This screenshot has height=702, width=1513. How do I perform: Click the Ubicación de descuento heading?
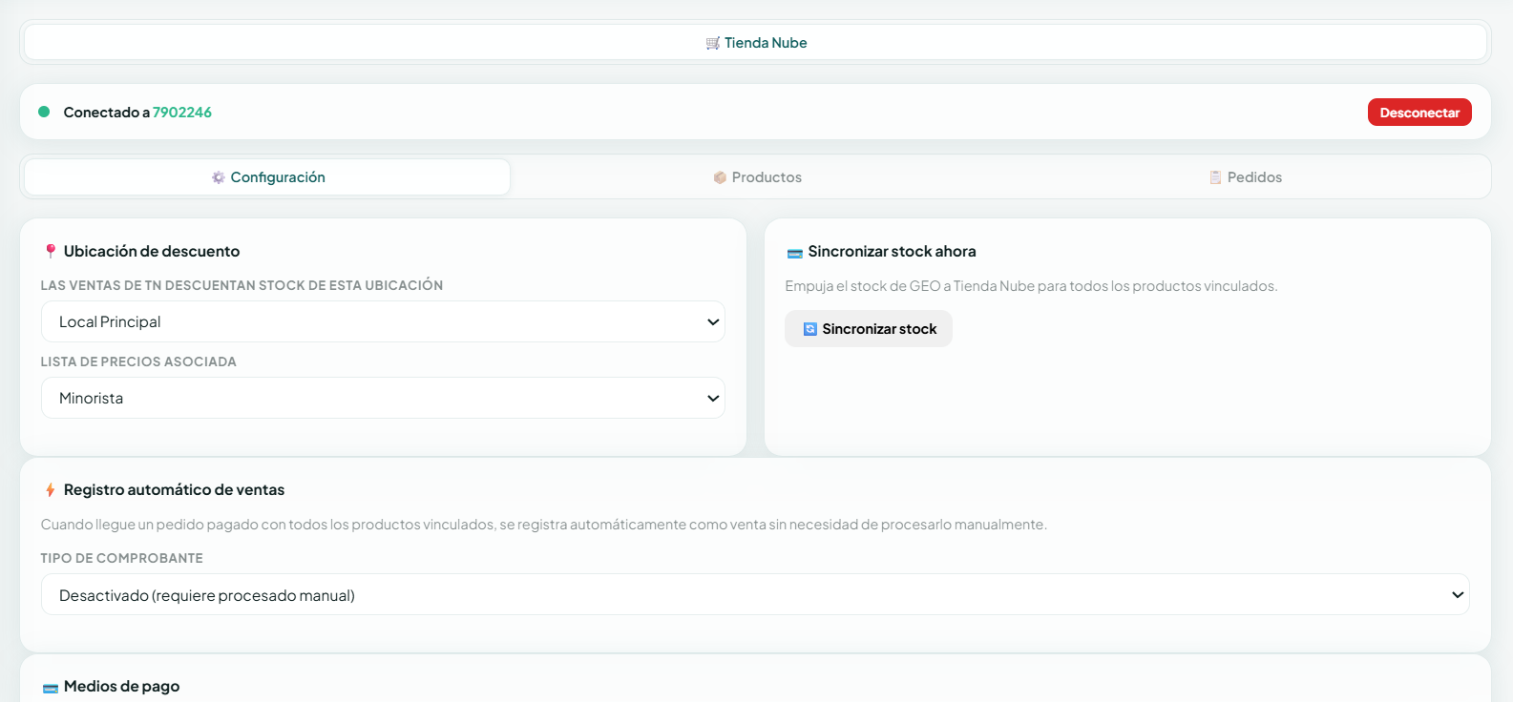point(152,252)
